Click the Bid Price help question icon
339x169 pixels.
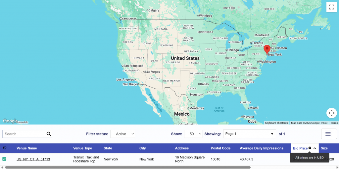pyautogui.click(x=310, y=148)
